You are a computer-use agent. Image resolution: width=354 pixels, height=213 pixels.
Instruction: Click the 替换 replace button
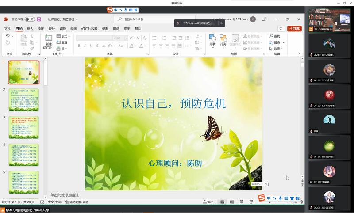pos(277,42)
